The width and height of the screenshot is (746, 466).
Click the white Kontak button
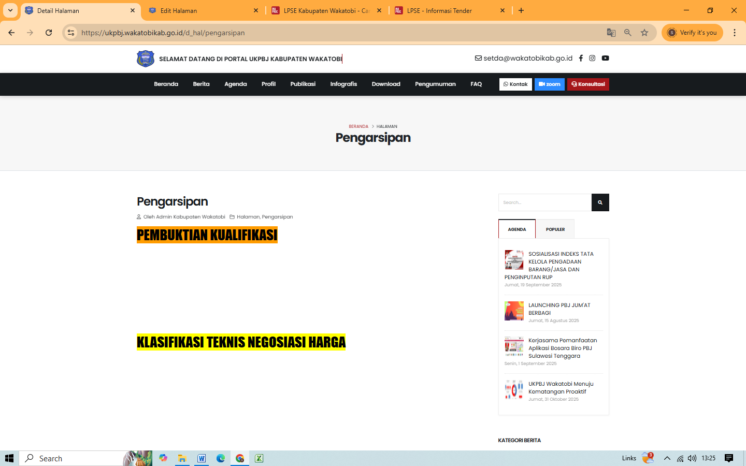pyautogui.click(x=515, y=84)
